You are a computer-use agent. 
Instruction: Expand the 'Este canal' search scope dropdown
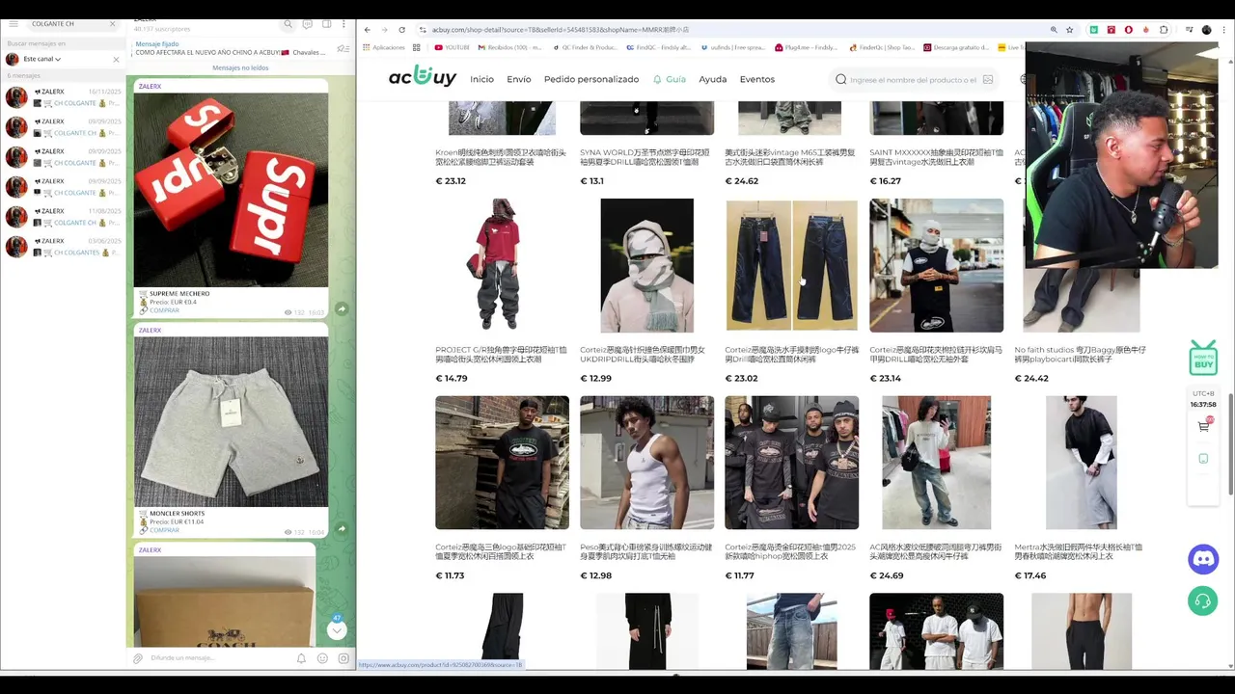pyautogui.click(x=42, y=59)
